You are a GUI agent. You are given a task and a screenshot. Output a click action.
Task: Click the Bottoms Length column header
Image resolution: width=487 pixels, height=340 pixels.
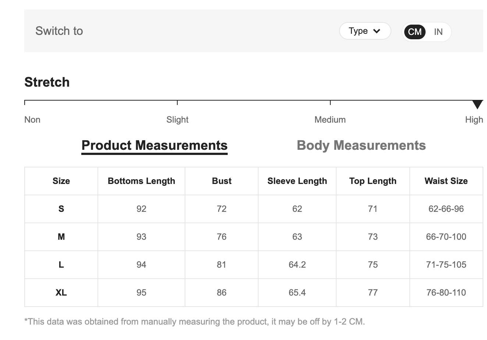[x=141, y=181]
